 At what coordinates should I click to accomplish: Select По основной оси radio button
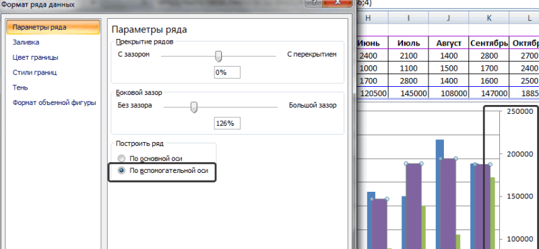coord(121,159)
